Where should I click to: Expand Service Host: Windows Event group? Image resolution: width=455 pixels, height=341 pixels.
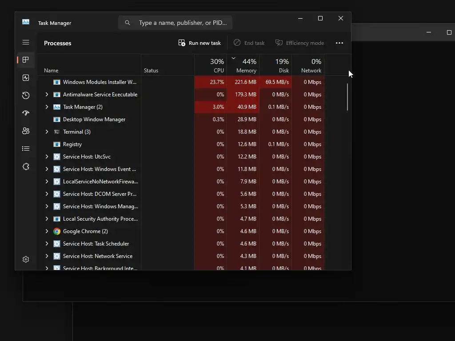47,169
